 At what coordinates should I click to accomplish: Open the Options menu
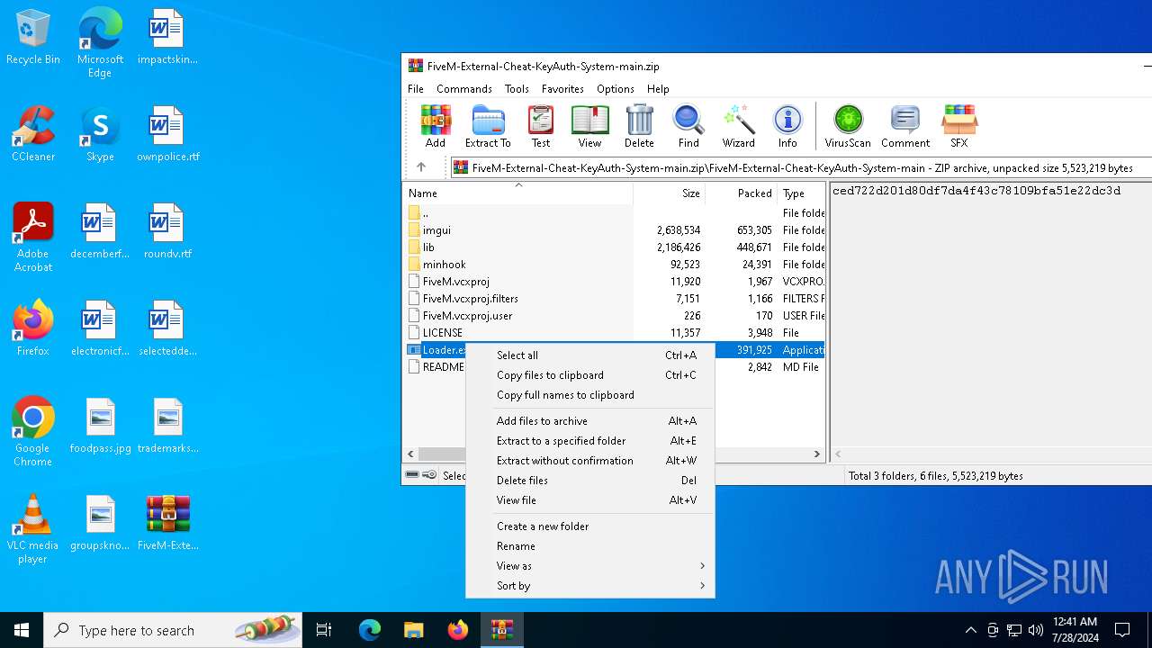pos(616,89)
